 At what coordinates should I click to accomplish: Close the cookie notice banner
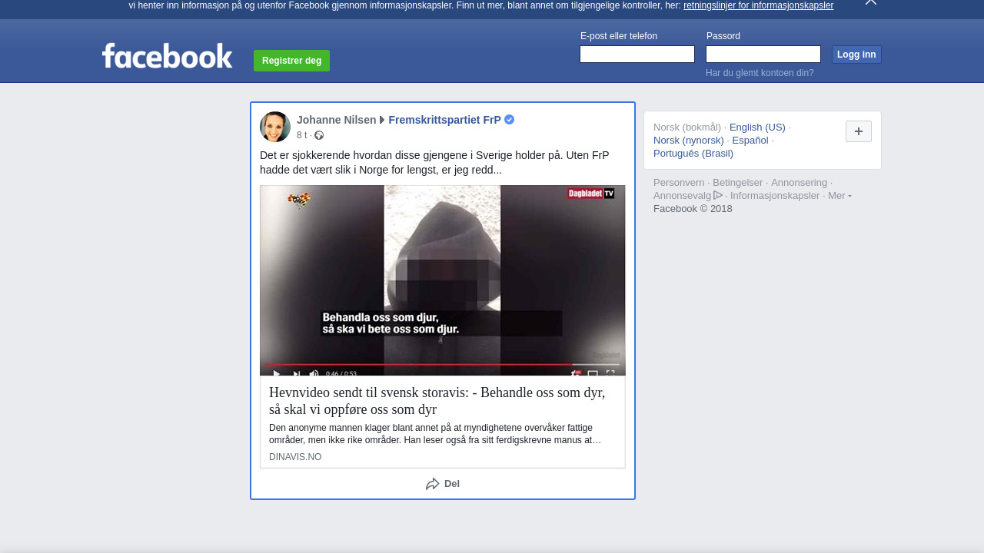(871, 2)
